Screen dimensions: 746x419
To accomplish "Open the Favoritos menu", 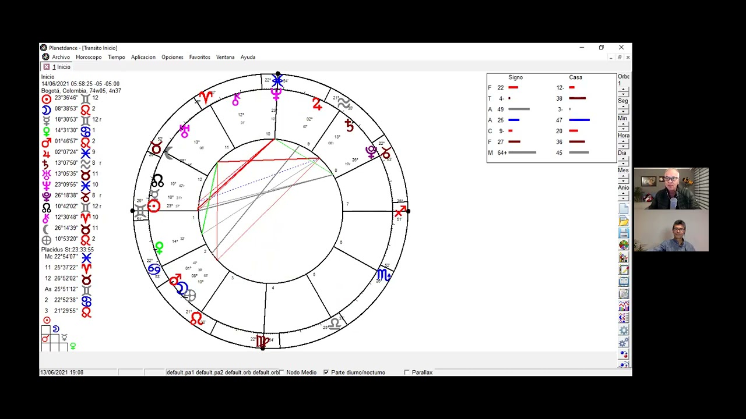I will (x=199, y=57).
